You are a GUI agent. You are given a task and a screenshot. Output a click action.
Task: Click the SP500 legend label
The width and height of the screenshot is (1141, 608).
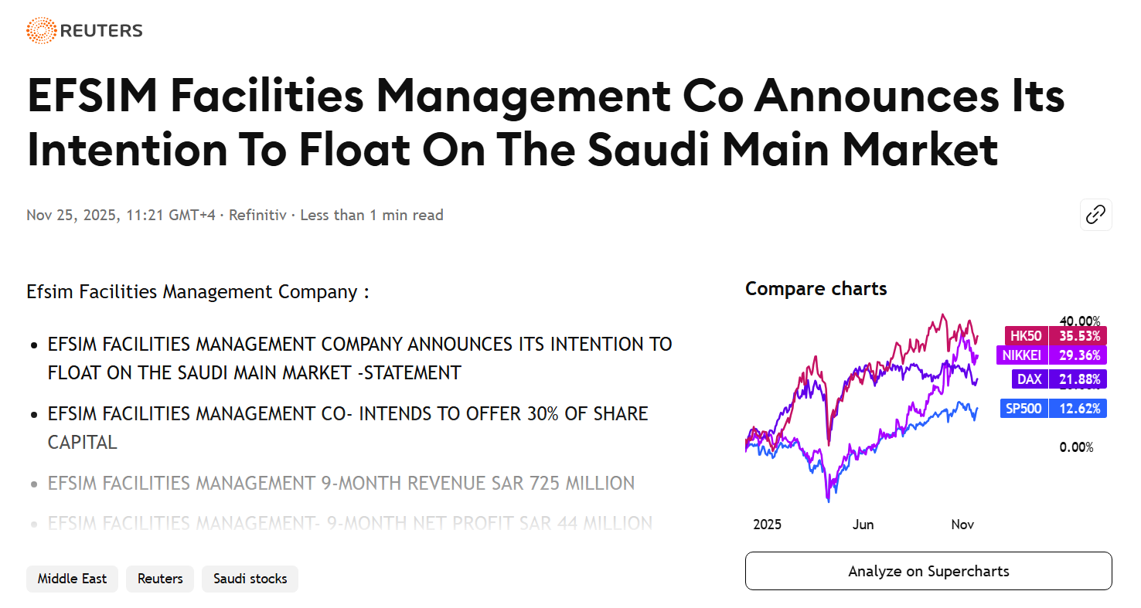point(1023,409)
